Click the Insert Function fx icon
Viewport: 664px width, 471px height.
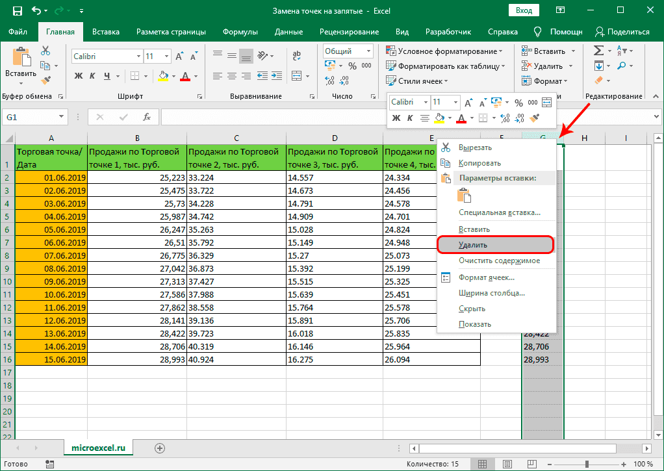point(147,117)
